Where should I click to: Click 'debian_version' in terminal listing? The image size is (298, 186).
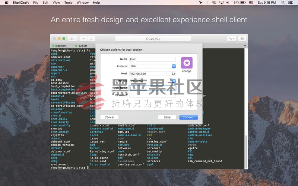coord(62,145)
